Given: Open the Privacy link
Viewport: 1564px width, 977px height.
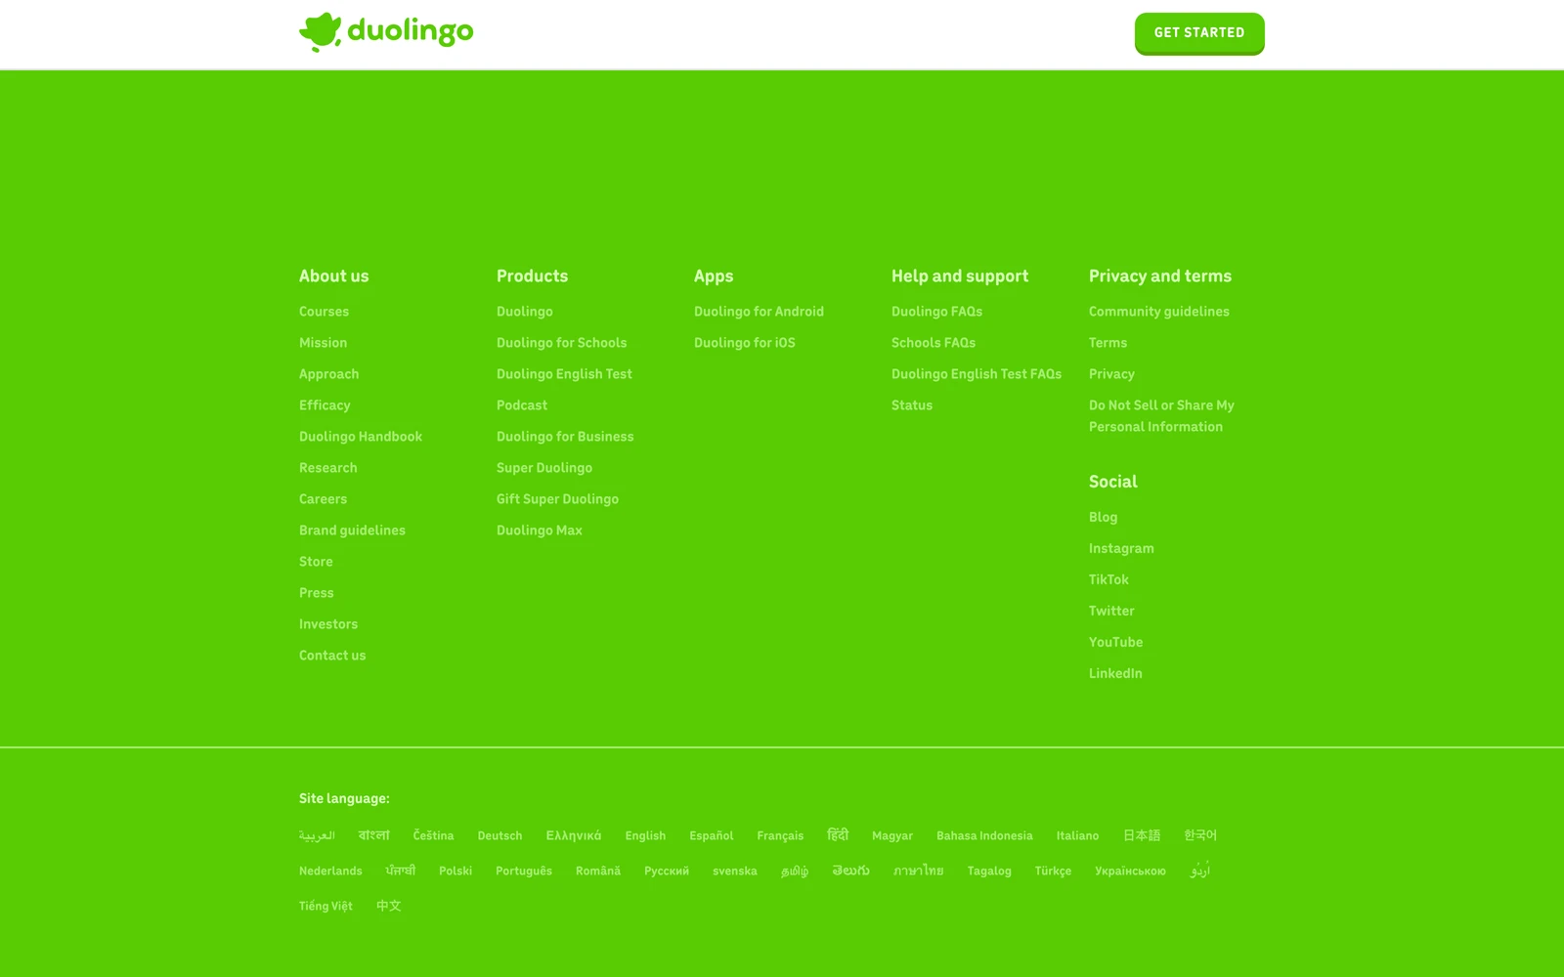Looking at the screenshot, I should click(x=1111, y=374).
